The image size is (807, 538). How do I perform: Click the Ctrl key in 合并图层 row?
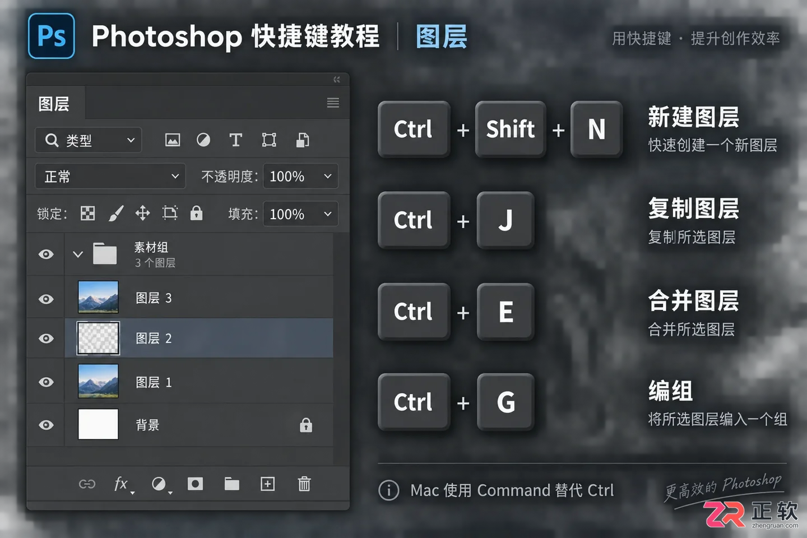[414, 312]
